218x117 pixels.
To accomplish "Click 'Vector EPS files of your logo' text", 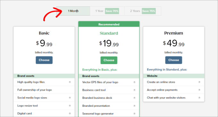I will [100, 82].
